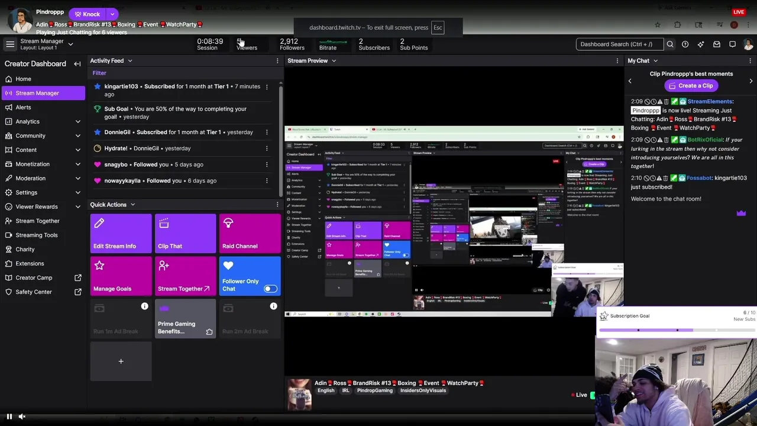This screenshot has height=426, width=757.
Task: Go to next chat banner card
Action: pyautogui.click(x=751, y=81)
